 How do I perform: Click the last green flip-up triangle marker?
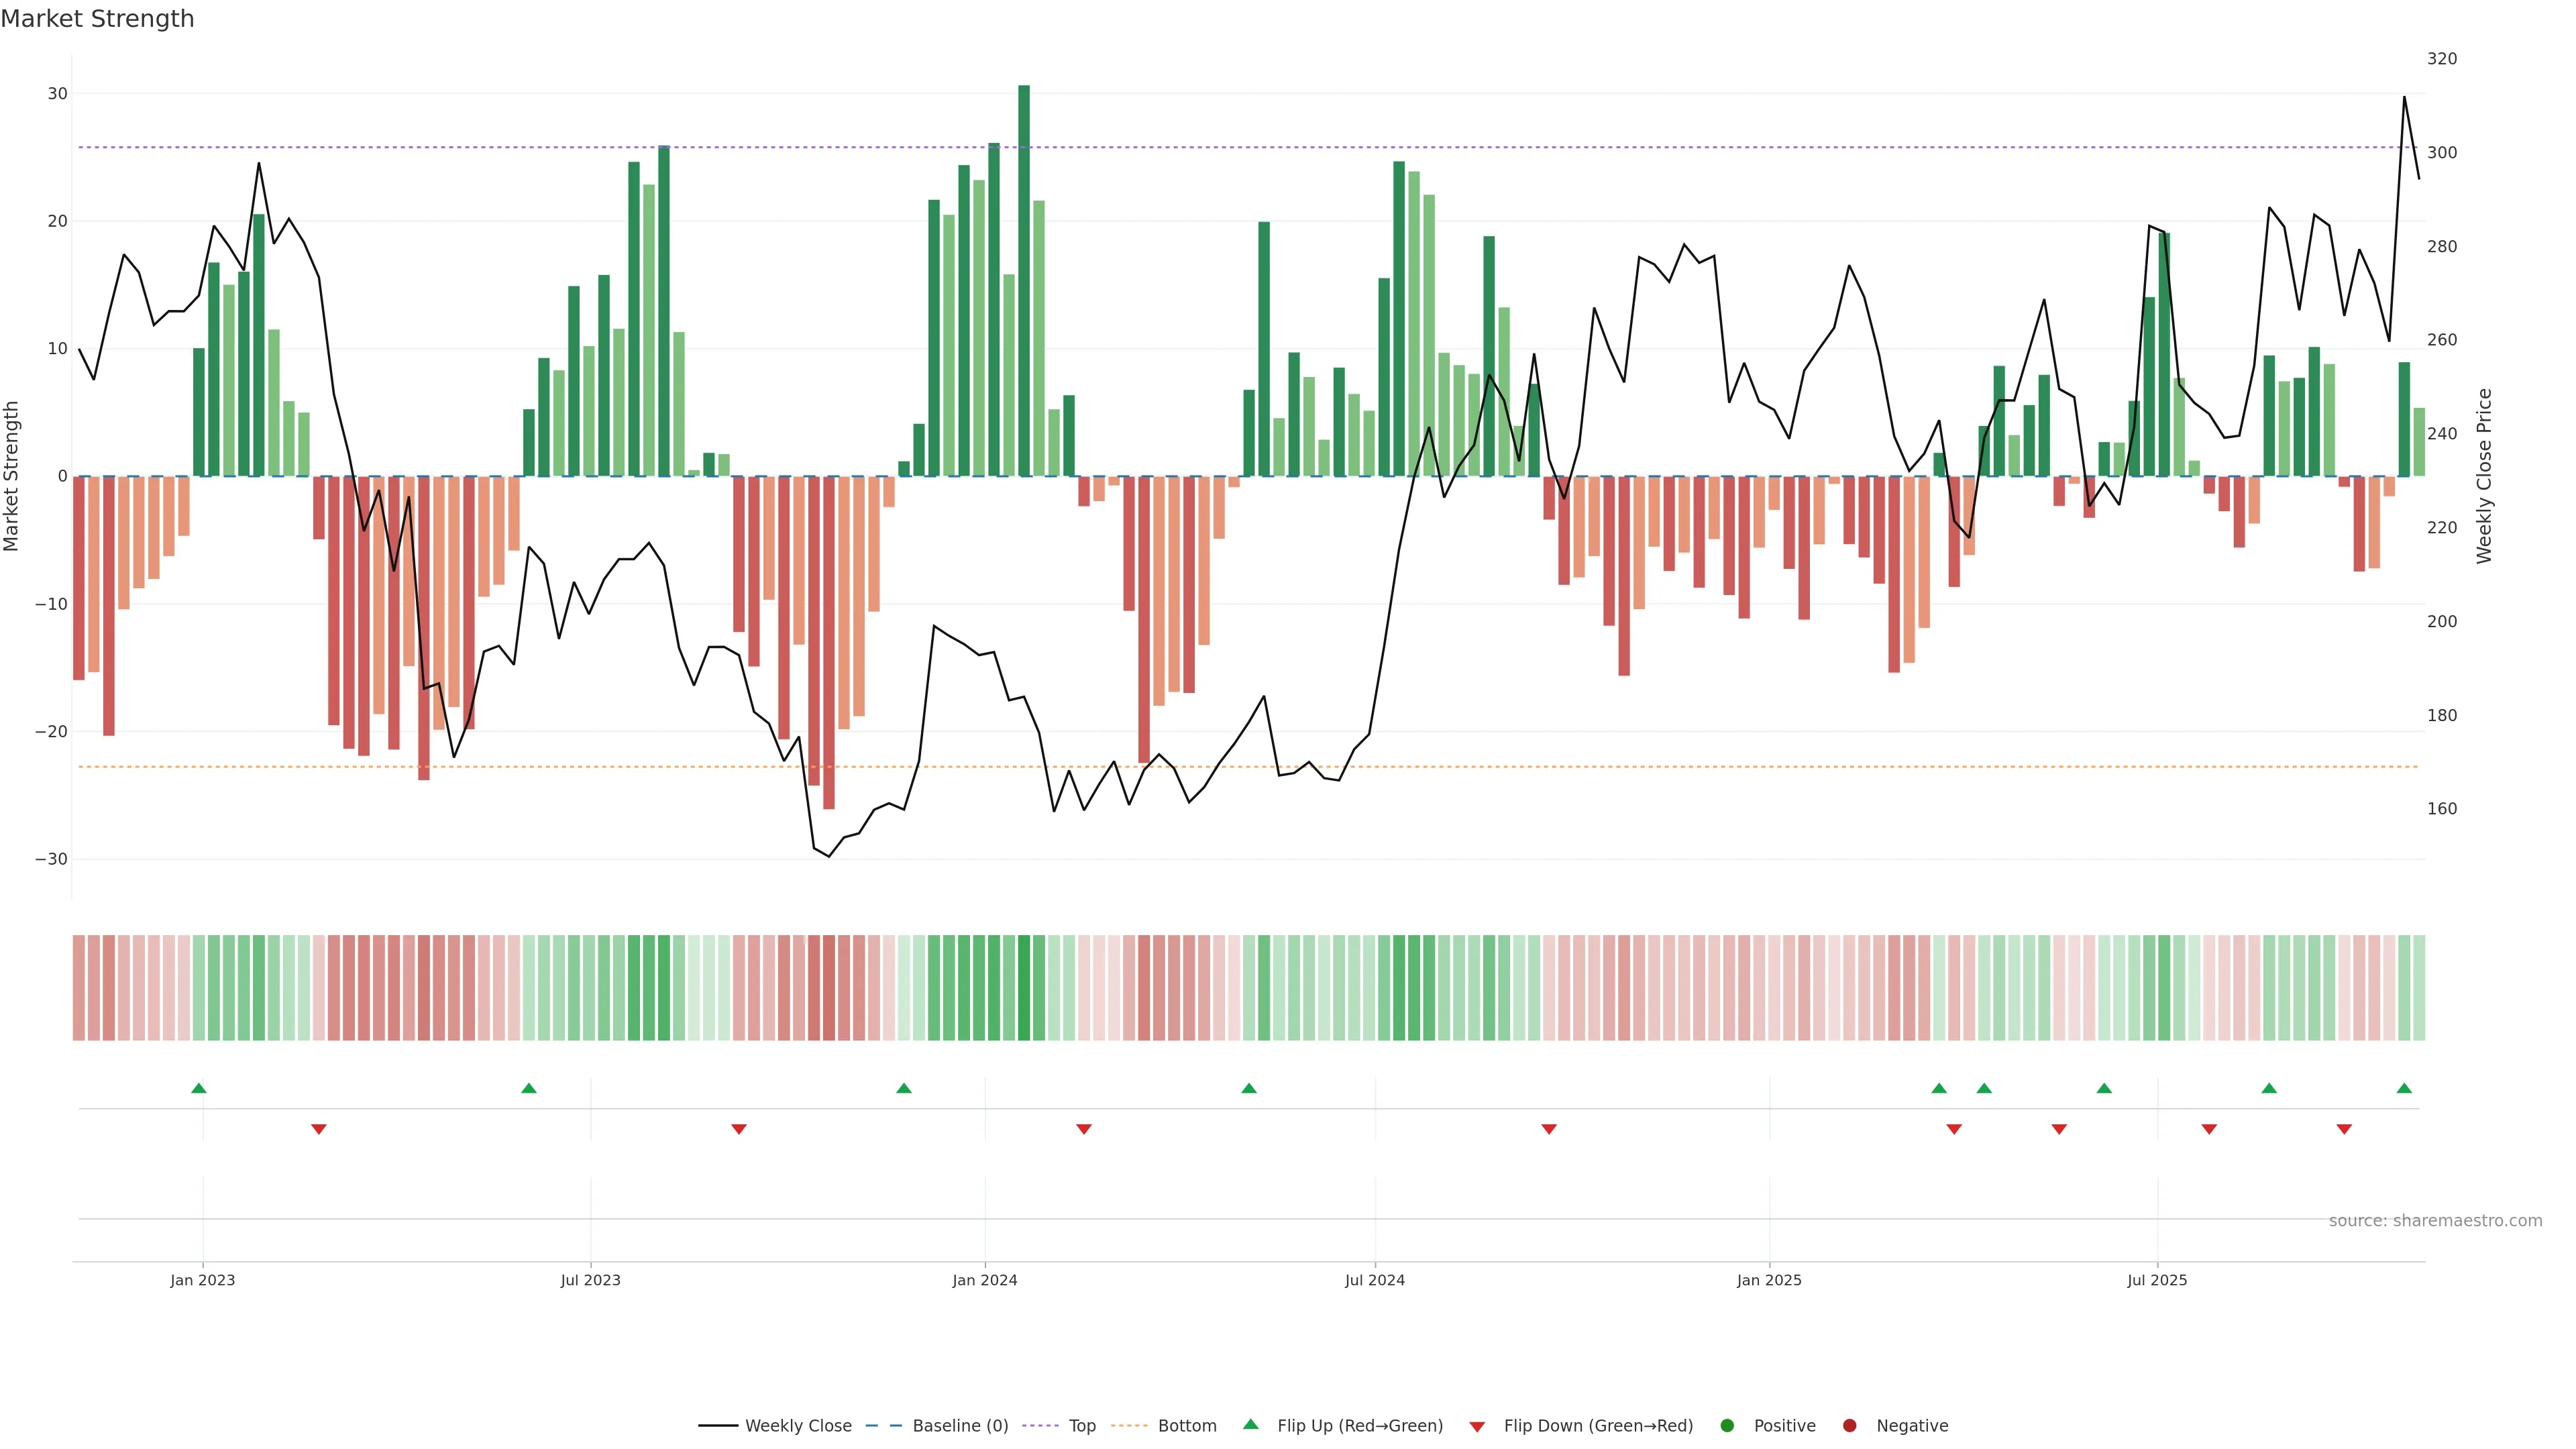(x=2404, y=1088)
